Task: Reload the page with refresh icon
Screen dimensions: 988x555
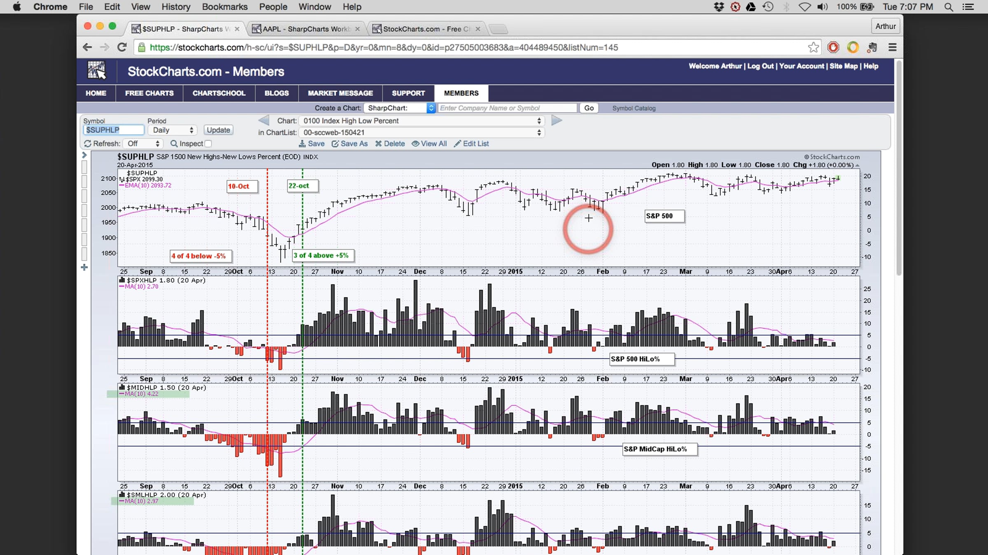Action: (x=122, y=47)
